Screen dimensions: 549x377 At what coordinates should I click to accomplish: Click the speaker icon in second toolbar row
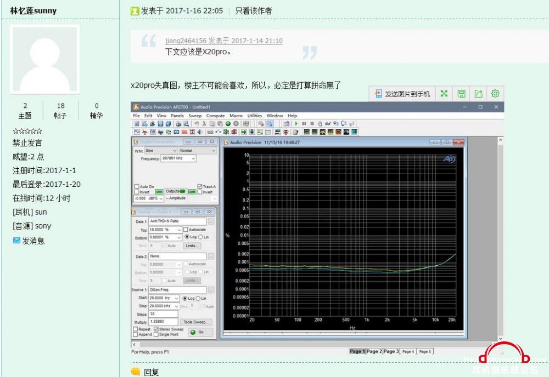click(200, 132)
